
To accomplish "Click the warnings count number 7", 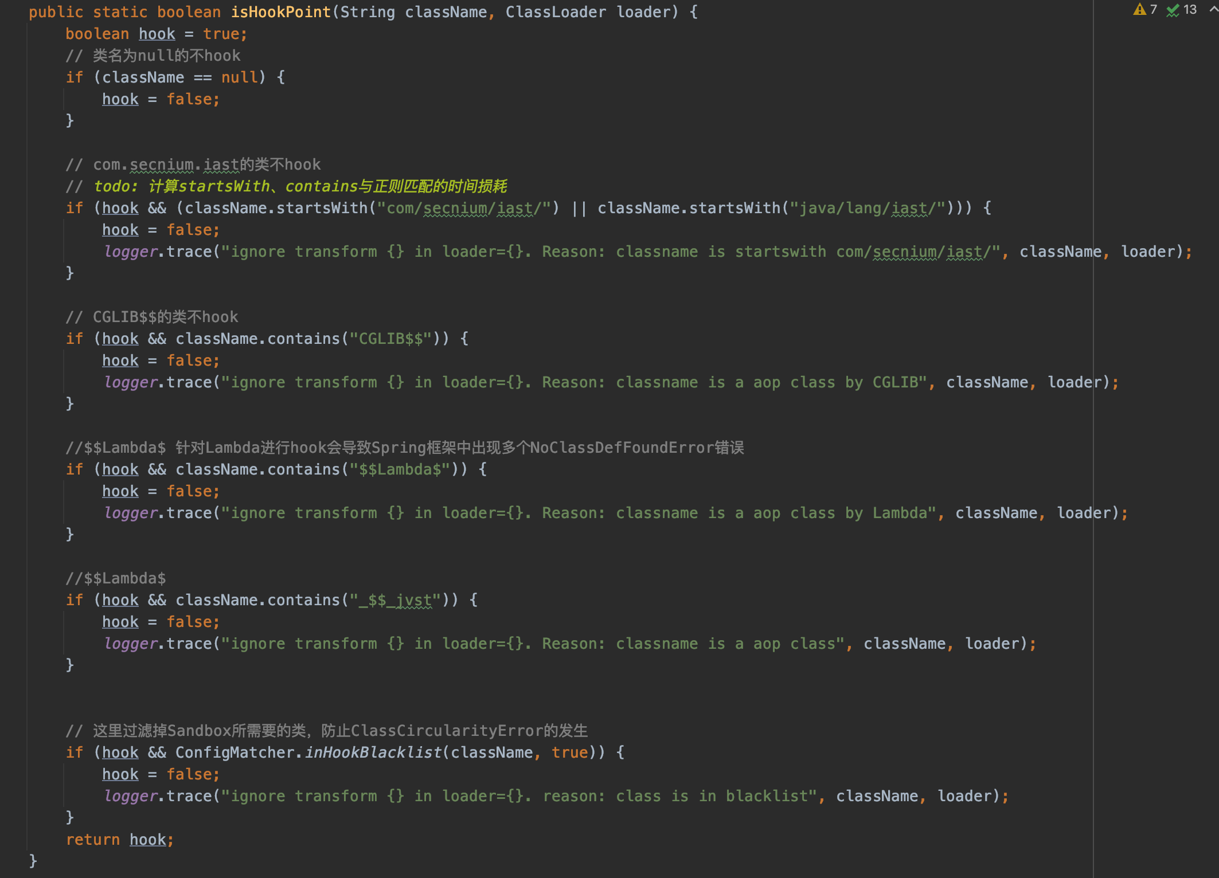I will click(x=1153, y=10).
